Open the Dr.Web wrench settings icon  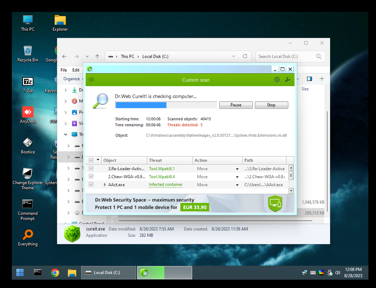click(x=288, y=80)
